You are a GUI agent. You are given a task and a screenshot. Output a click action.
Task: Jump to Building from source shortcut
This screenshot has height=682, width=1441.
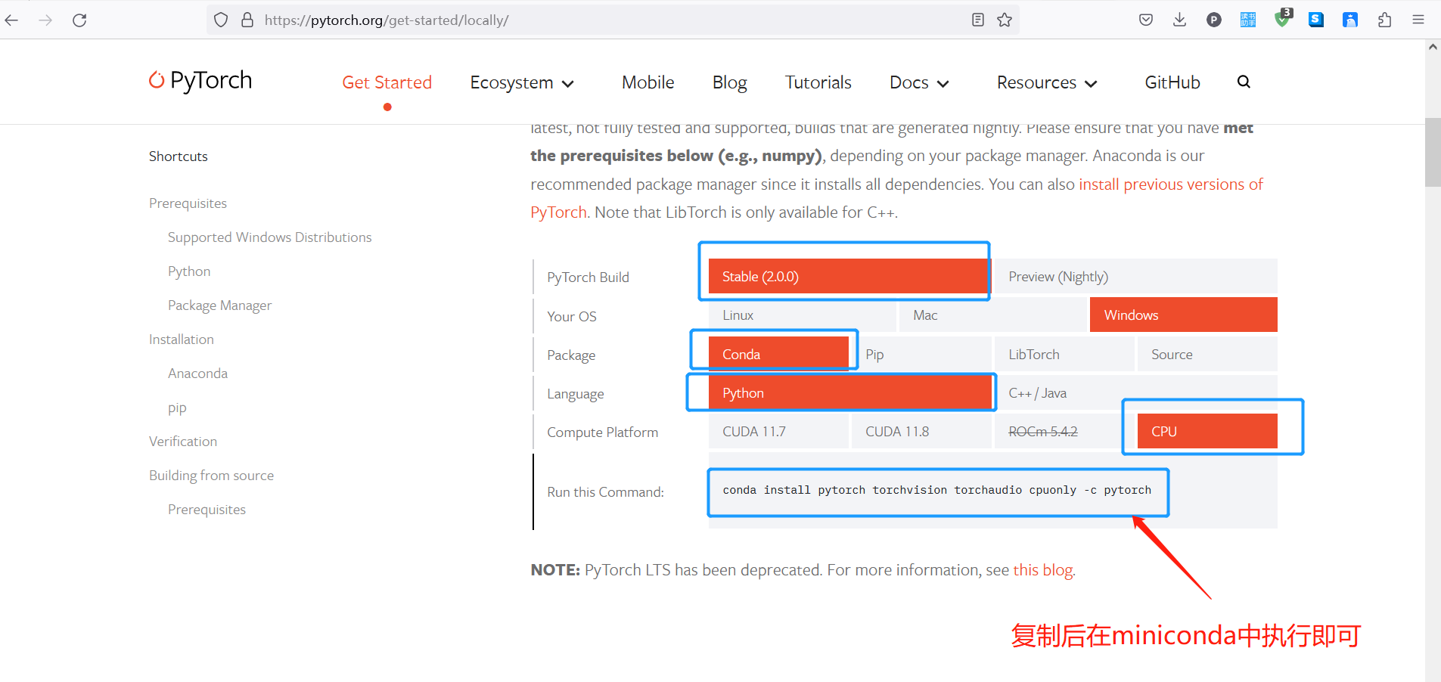point(211,476)
